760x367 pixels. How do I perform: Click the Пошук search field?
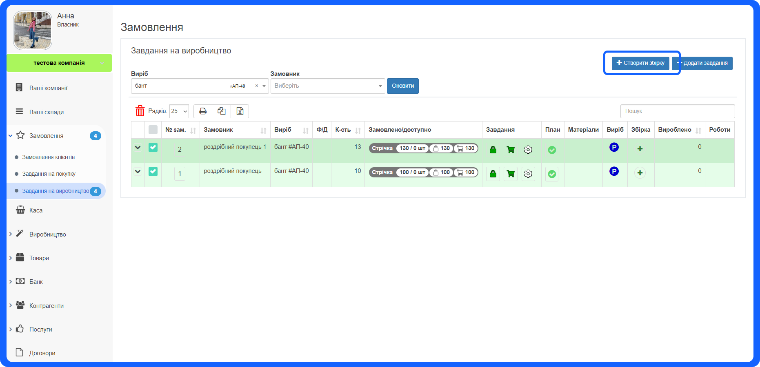click(x=677, y=111)
